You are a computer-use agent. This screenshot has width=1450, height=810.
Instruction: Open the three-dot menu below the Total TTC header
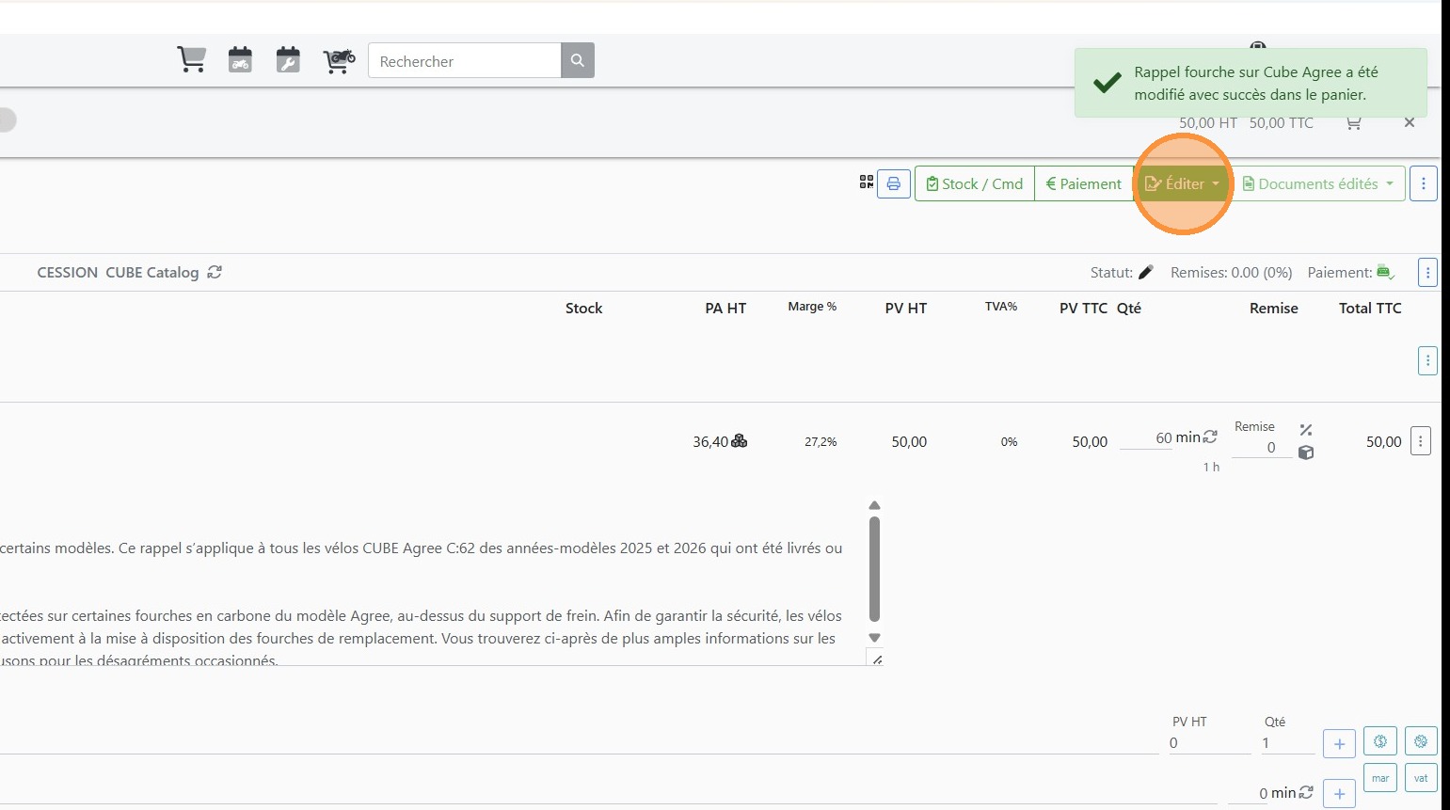coord(1427,360)
